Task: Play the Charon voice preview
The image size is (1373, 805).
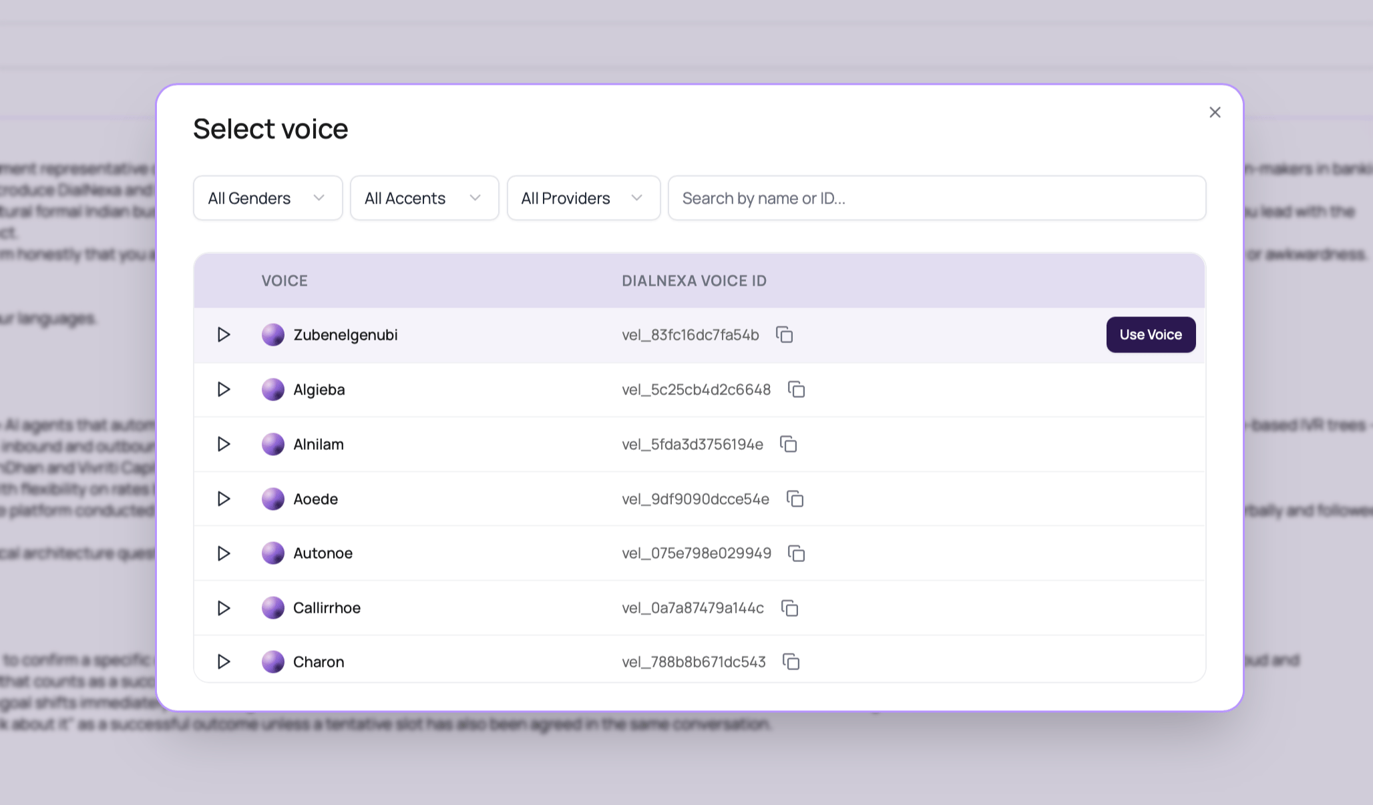Action: tap(224, 661)
